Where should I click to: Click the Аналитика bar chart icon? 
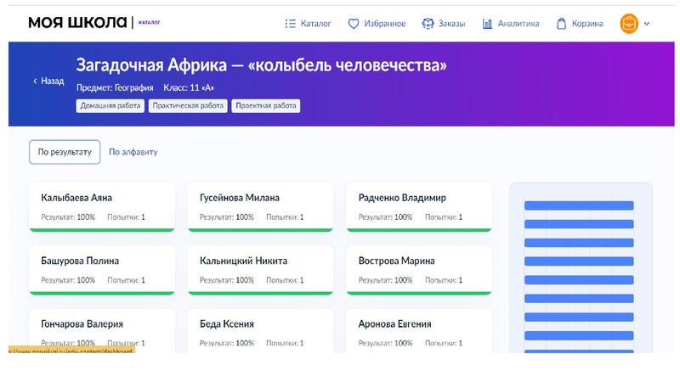(487, 24)
